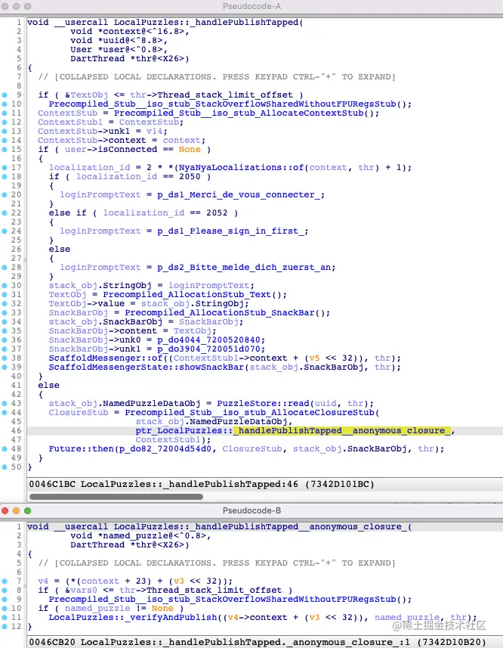Click the green zoom button of Pseudocode-B

(x=28, y=511)
